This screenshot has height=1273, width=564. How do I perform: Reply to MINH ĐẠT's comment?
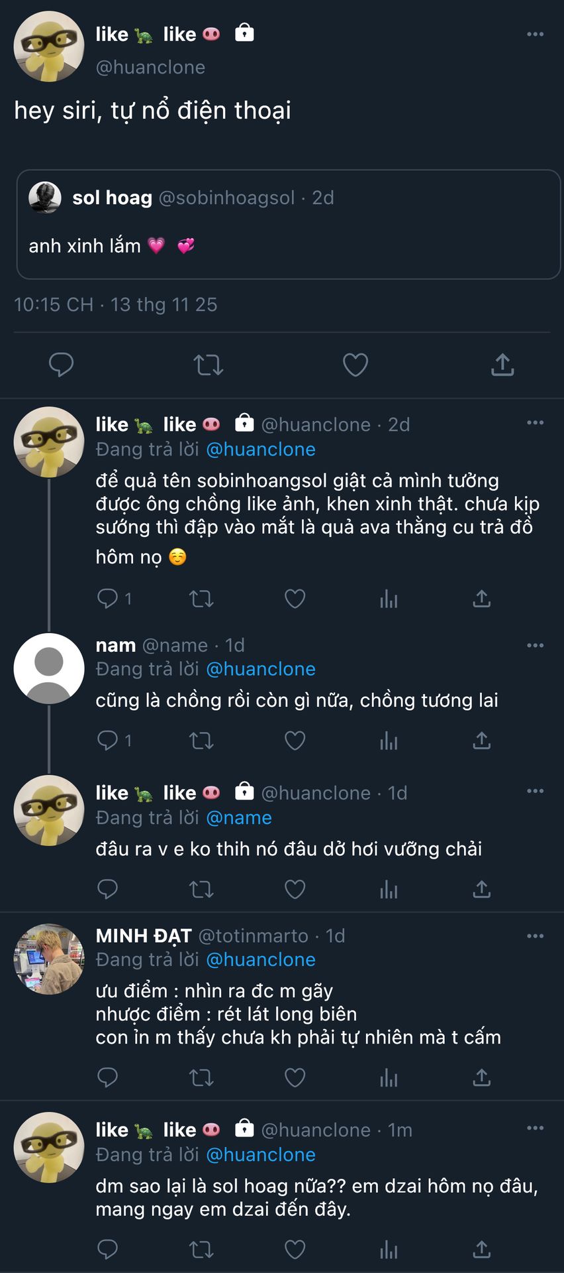pos(107,1077)
